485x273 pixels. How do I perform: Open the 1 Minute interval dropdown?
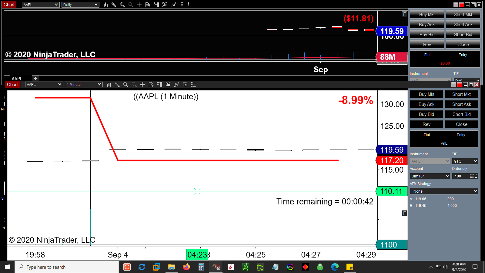click(x=84, y=85)
